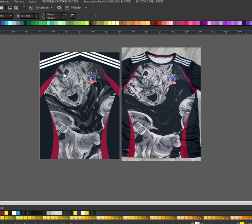252x224 pixels.
Task: Toggle treat all objects as filled
Action: pos(73,16)
